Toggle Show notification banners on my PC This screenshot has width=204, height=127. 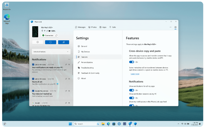coord(131,98)
